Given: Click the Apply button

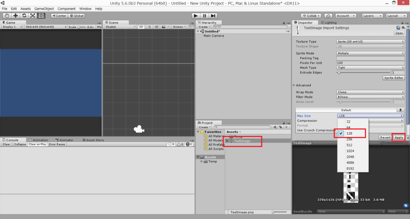Looking at the screenshot, I should click(399, 137).
